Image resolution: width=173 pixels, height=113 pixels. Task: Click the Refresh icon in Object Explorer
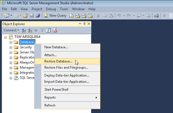coord(48,30)
